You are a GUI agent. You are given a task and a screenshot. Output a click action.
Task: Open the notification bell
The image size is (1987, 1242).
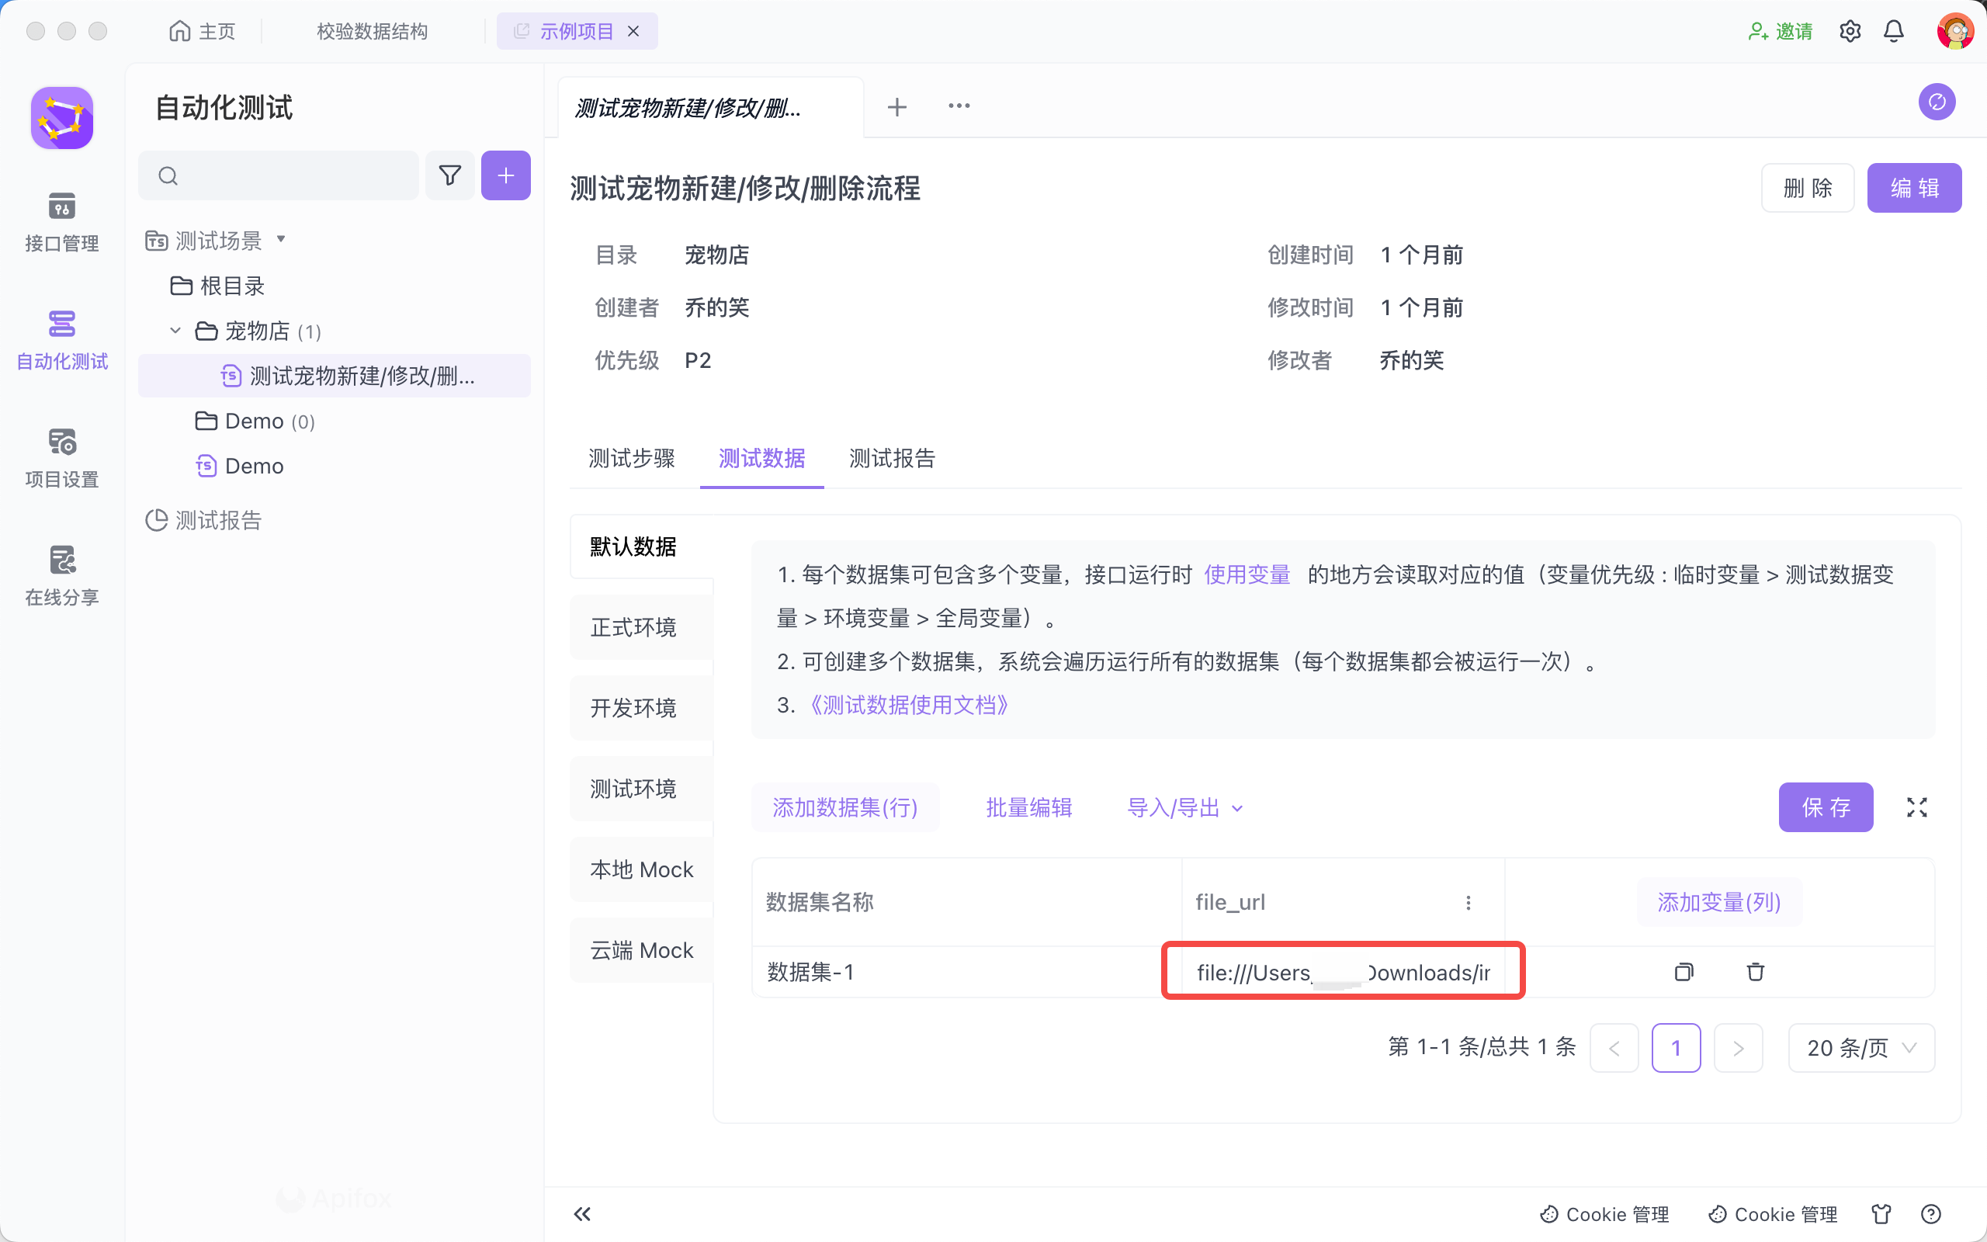point(1893,31)
